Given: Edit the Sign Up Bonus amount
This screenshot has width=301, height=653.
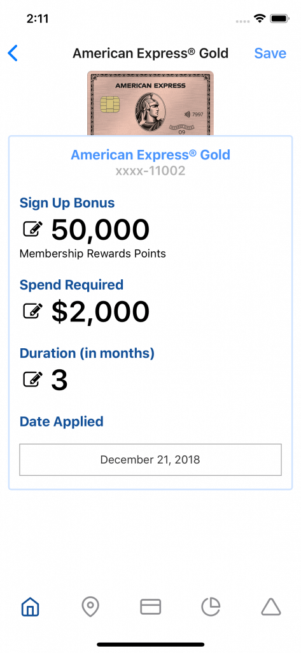Looking at the screenshot, I should 32,229.
